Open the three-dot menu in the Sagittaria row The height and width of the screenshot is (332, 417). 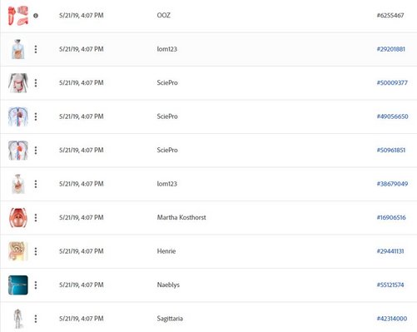click(36, 319)
